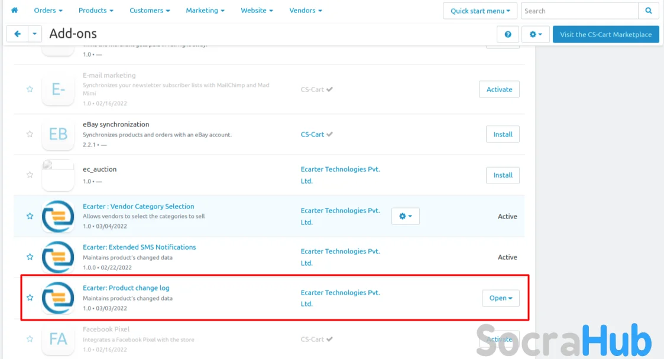Open Ecarter: Extended SMS Notifications link
The width and height of the screenshot is (664, 359).
tap(140, 247)
